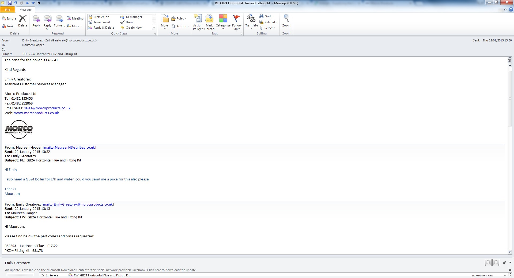Viewport: 514px width, 278px height.
Task: Open the sales@morcoproducts.co.uk email link
Action: (47, 108)
